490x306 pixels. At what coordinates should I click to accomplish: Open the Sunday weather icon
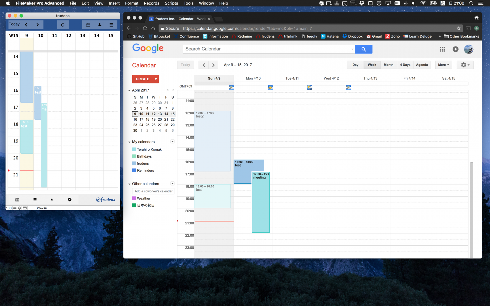pos(231,88)
